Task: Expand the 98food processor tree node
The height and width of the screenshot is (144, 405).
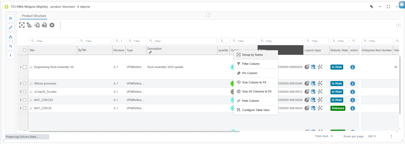Action: (x=31, y=84)
